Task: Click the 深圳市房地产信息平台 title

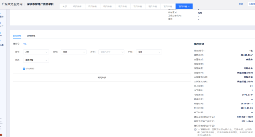Action: pos(40,4)
